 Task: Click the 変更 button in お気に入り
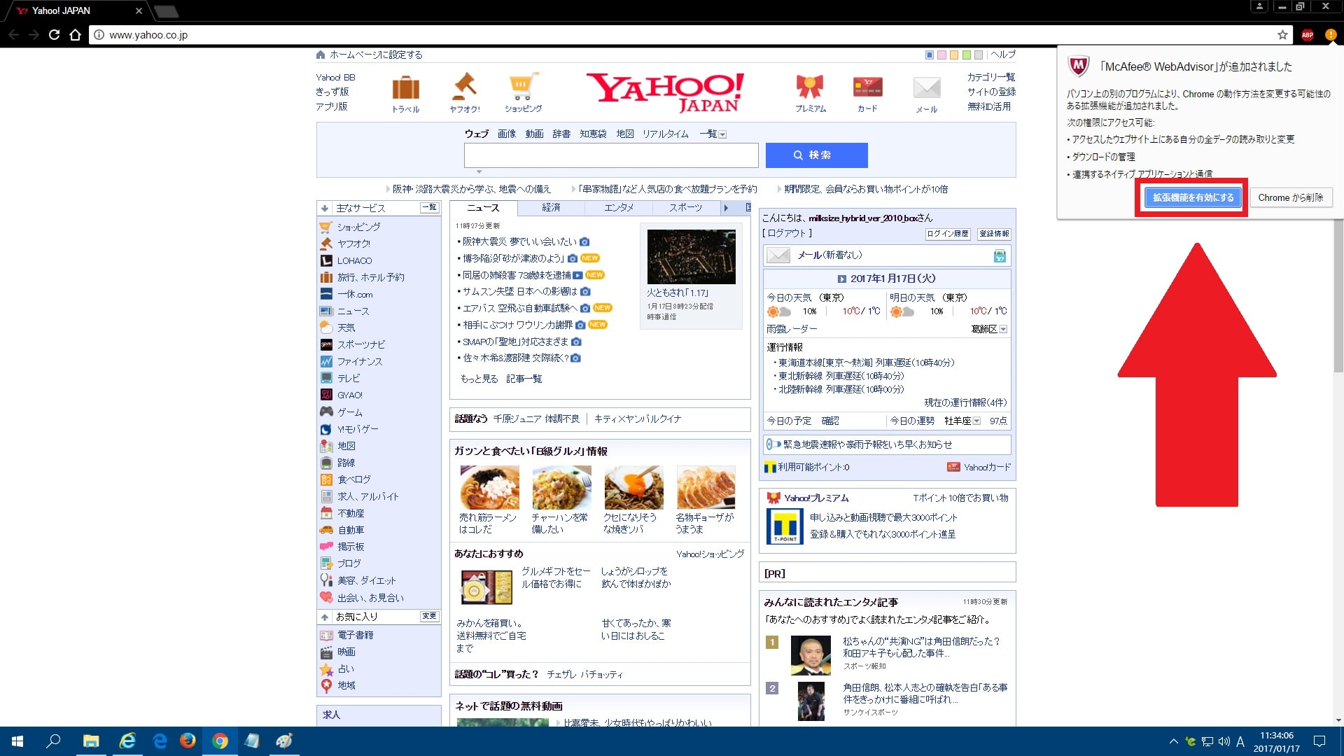pyautogui.click(x=429, y=616)
